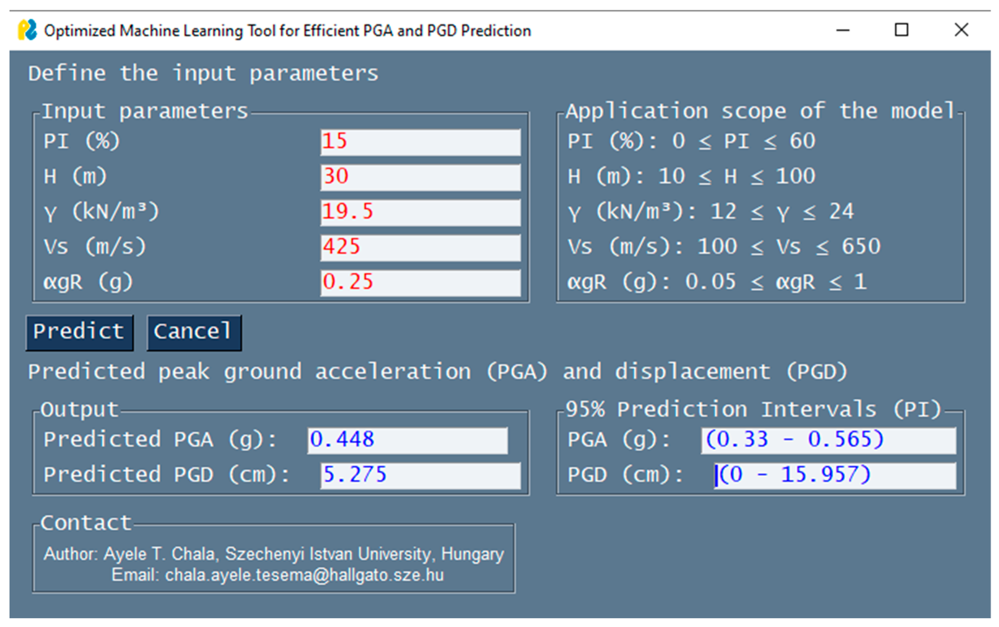Click the window title text
This screenshot has width=999, height=627.
287,31
